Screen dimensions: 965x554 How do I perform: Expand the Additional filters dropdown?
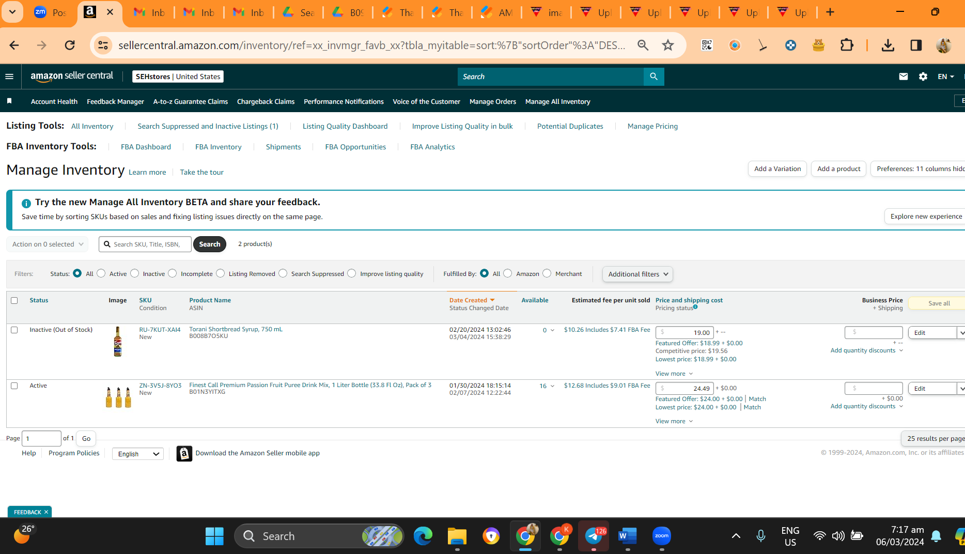coord(637,274)
